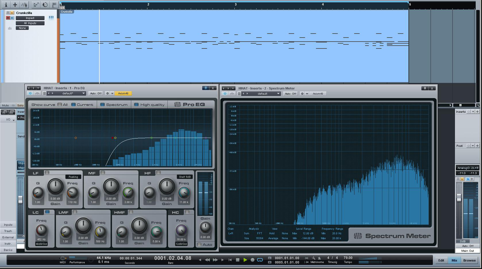Open the Browse panel
The width and height of the screenshot is (482, 269).
point(469,260)
